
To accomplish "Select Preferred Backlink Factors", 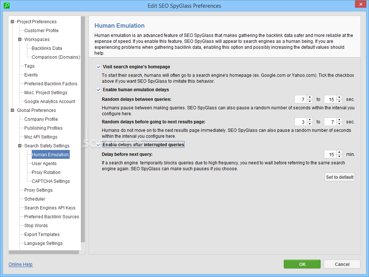I will pos(51,84).
